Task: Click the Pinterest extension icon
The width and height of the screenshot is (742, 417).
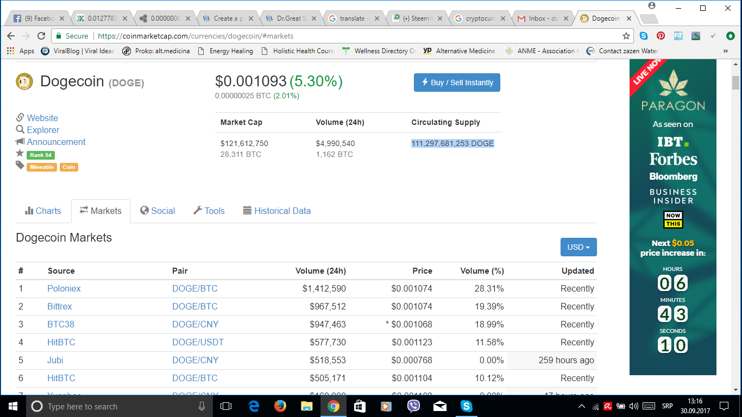Action: tap(661, 36)
